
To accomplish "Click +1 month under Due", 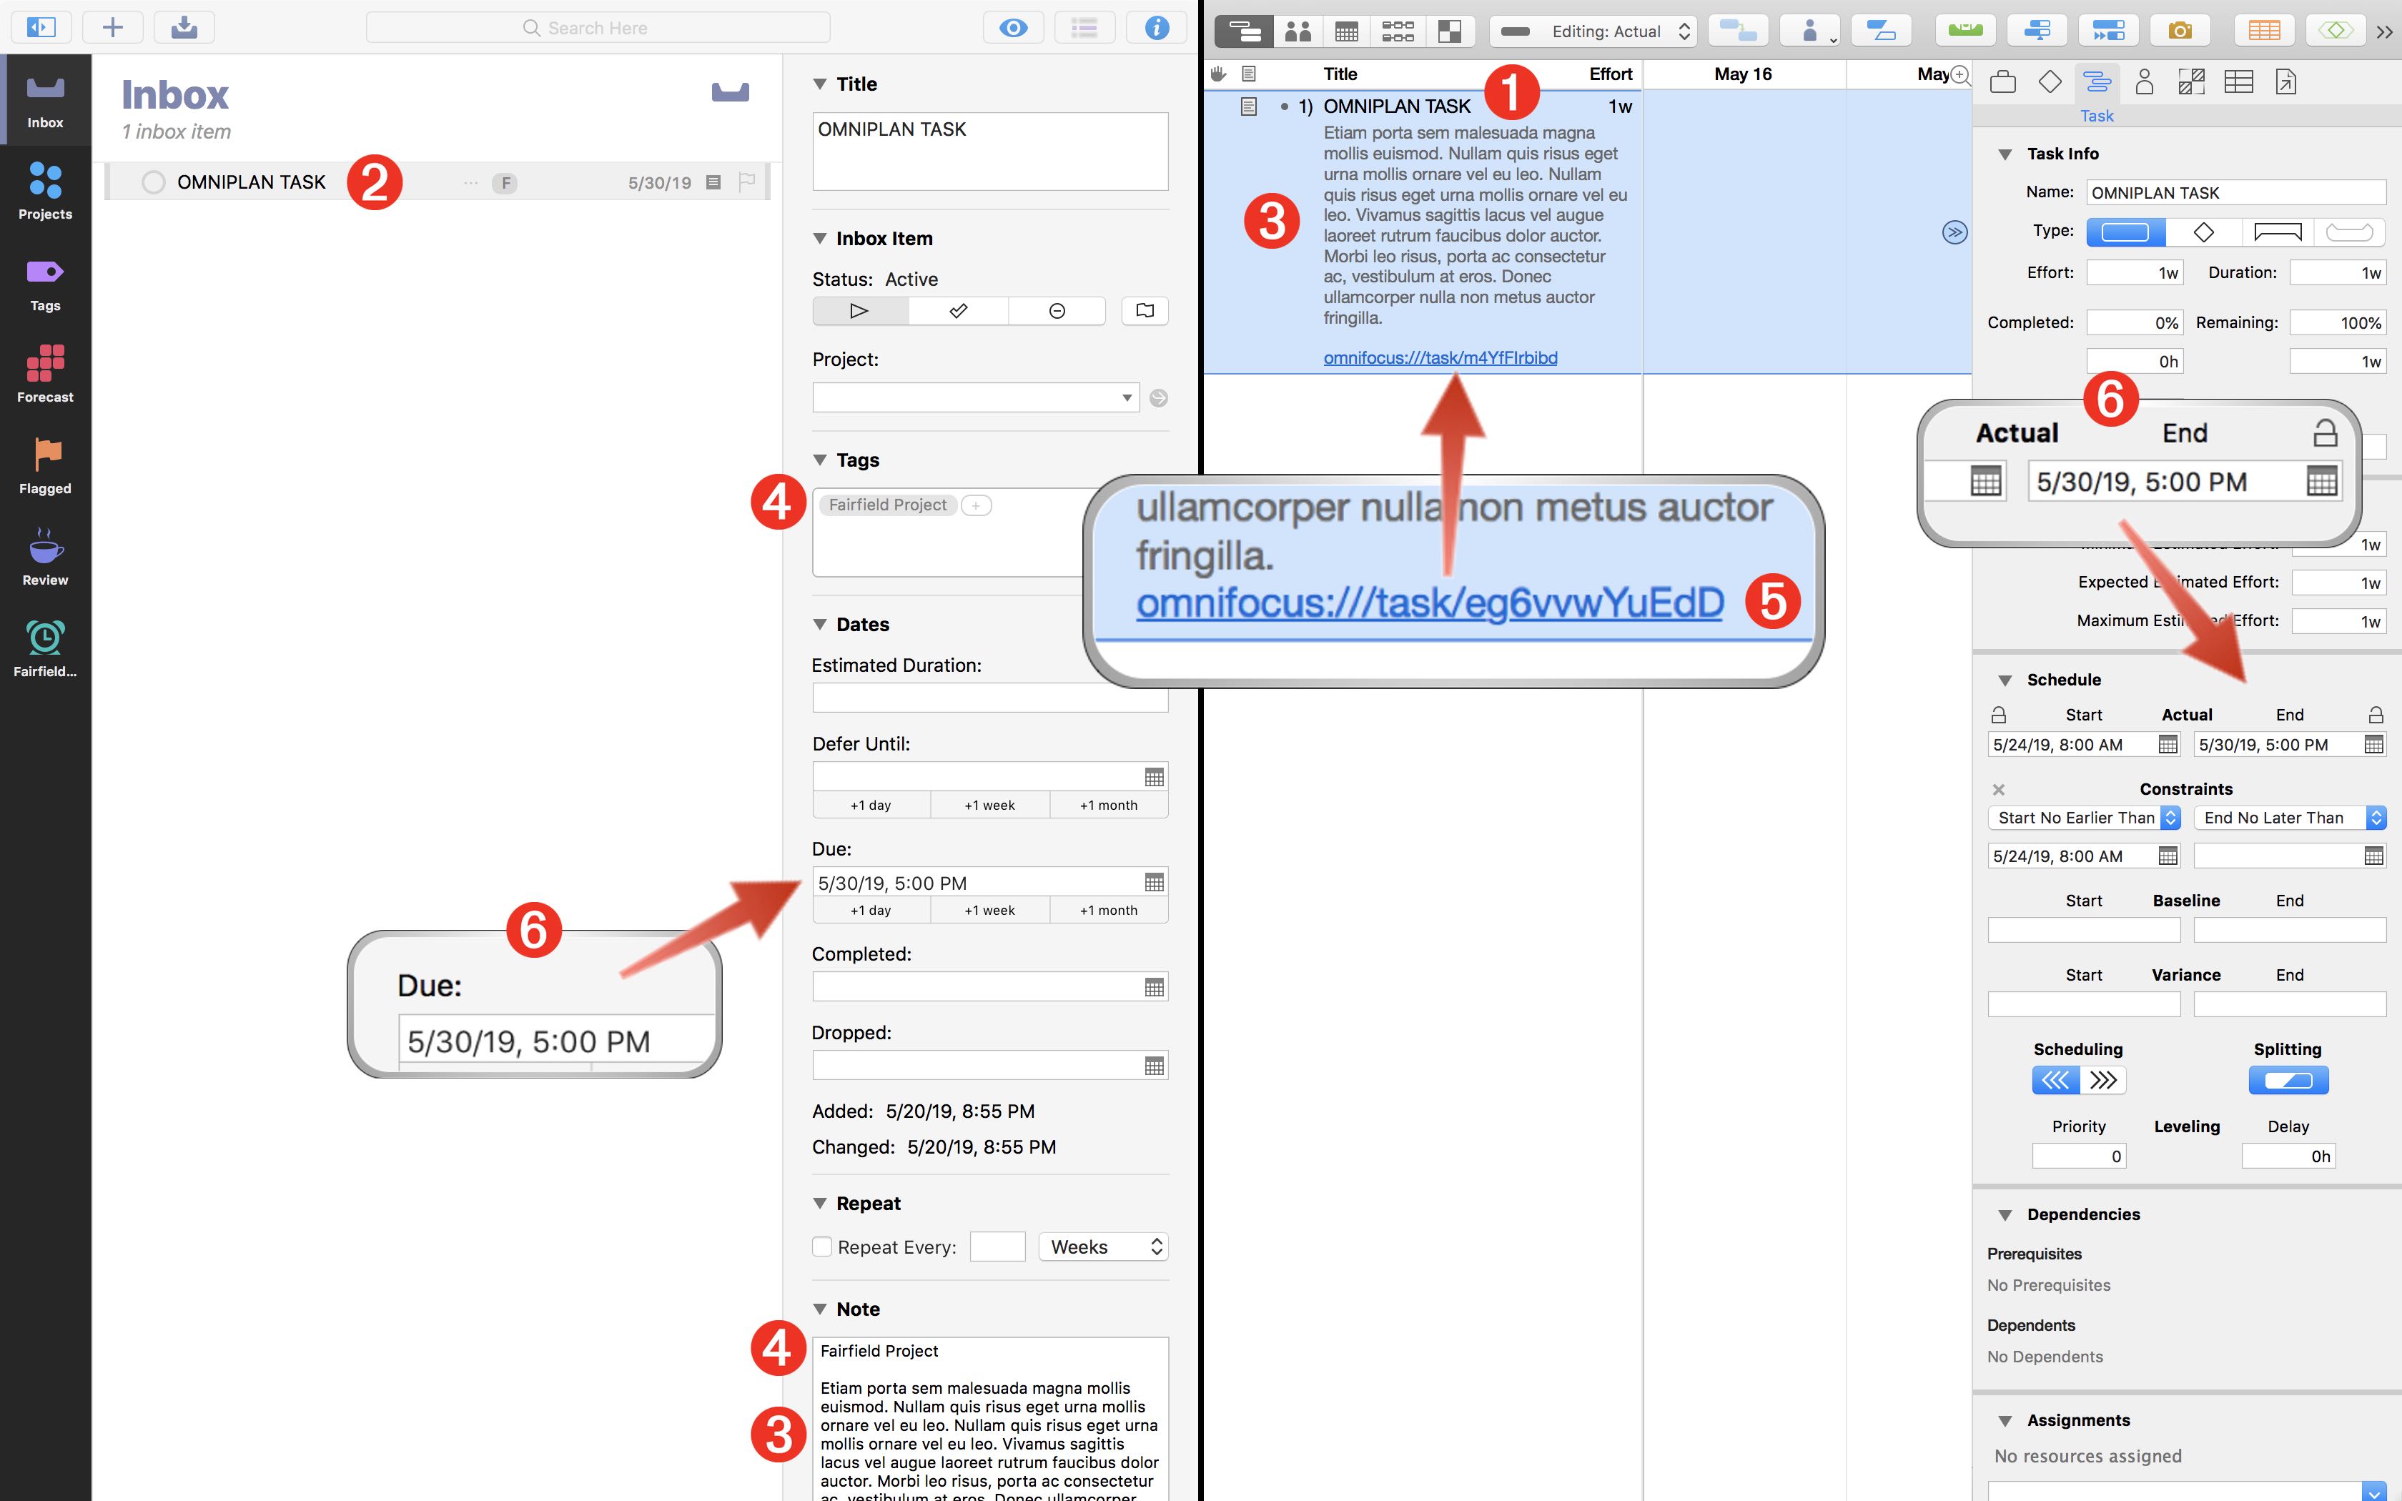I will point(1109,911).
